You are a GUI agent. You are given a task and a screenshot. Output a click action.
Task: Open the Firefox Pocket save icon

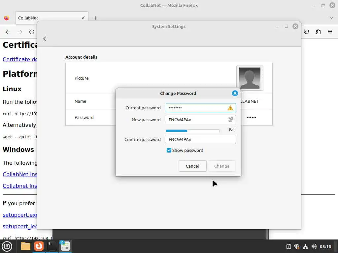click(x=306, y=32)
